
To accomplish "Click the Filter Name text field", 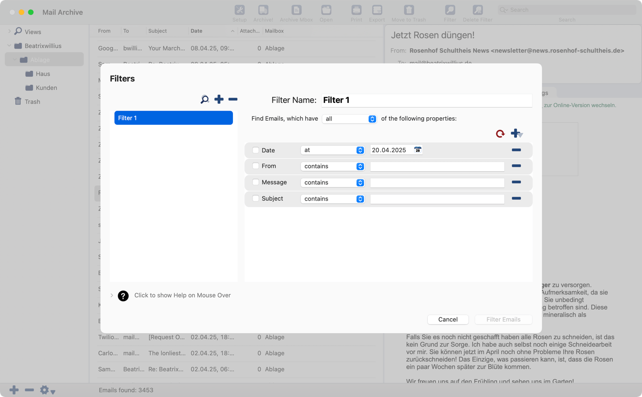I will tap(426, 100).
